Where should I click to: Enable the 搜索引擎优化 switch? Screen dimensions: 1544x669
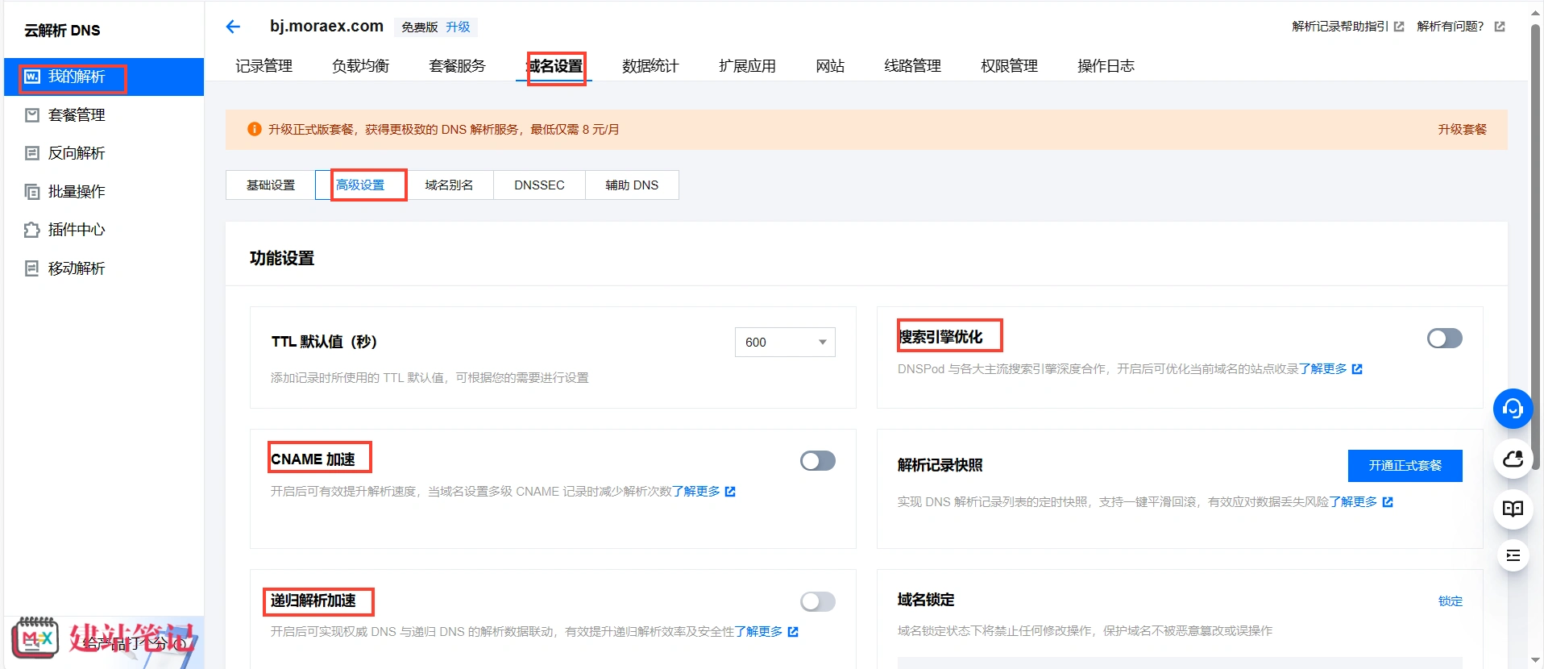pyautogui.click(x=1445, y=339)
